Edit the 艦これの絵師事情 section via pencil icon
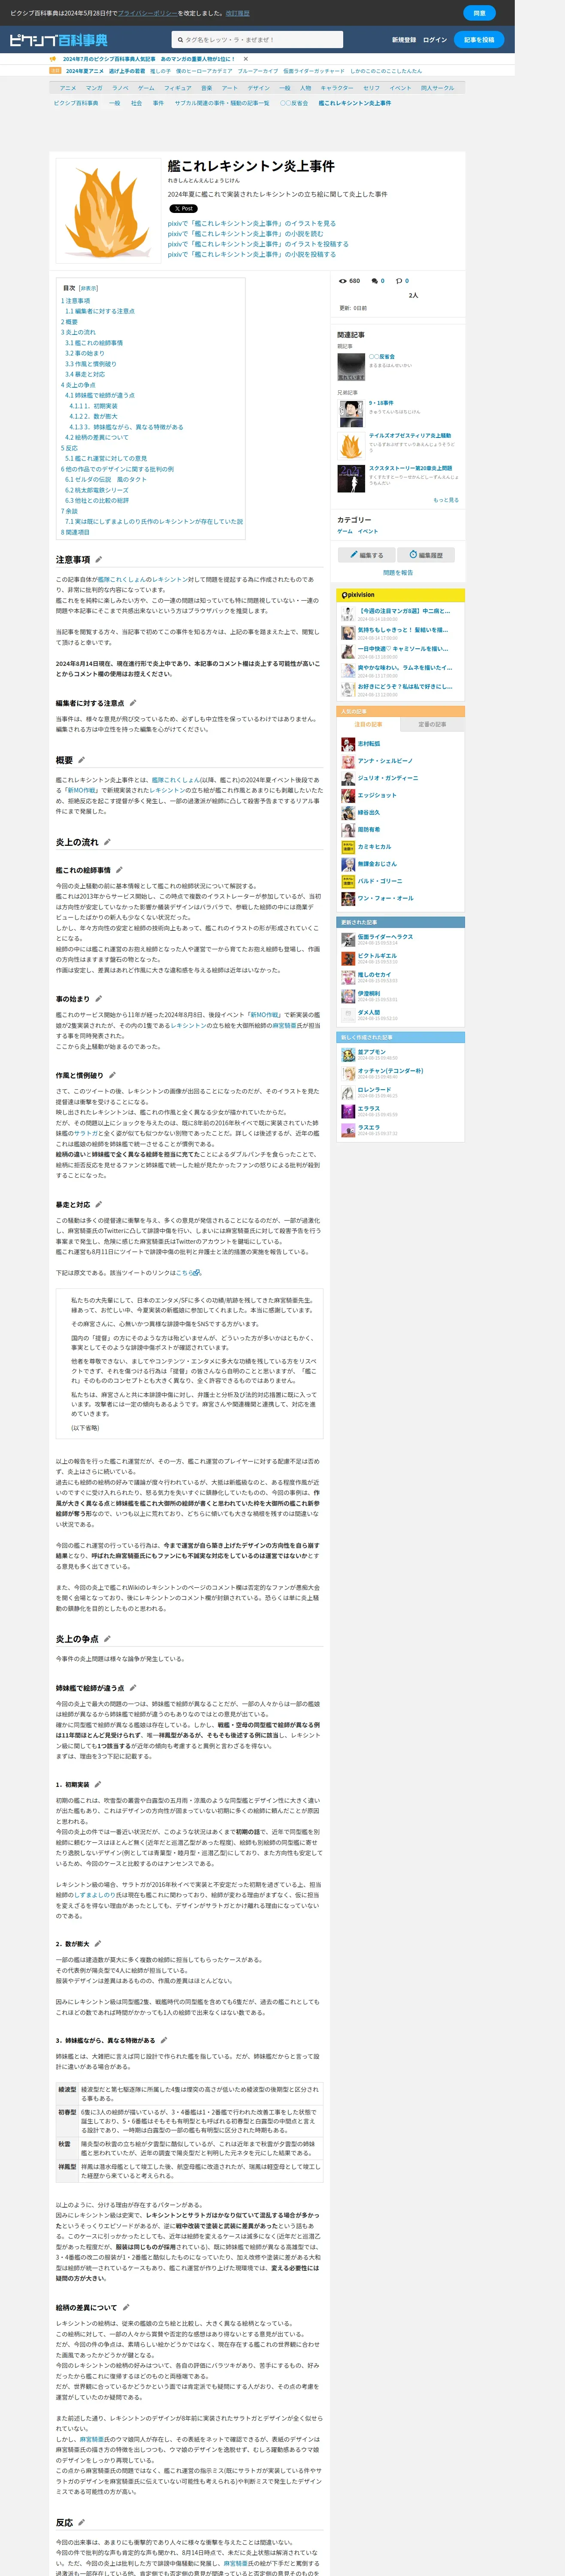This screenshot has width=565, height=2576. coord(119,870)
